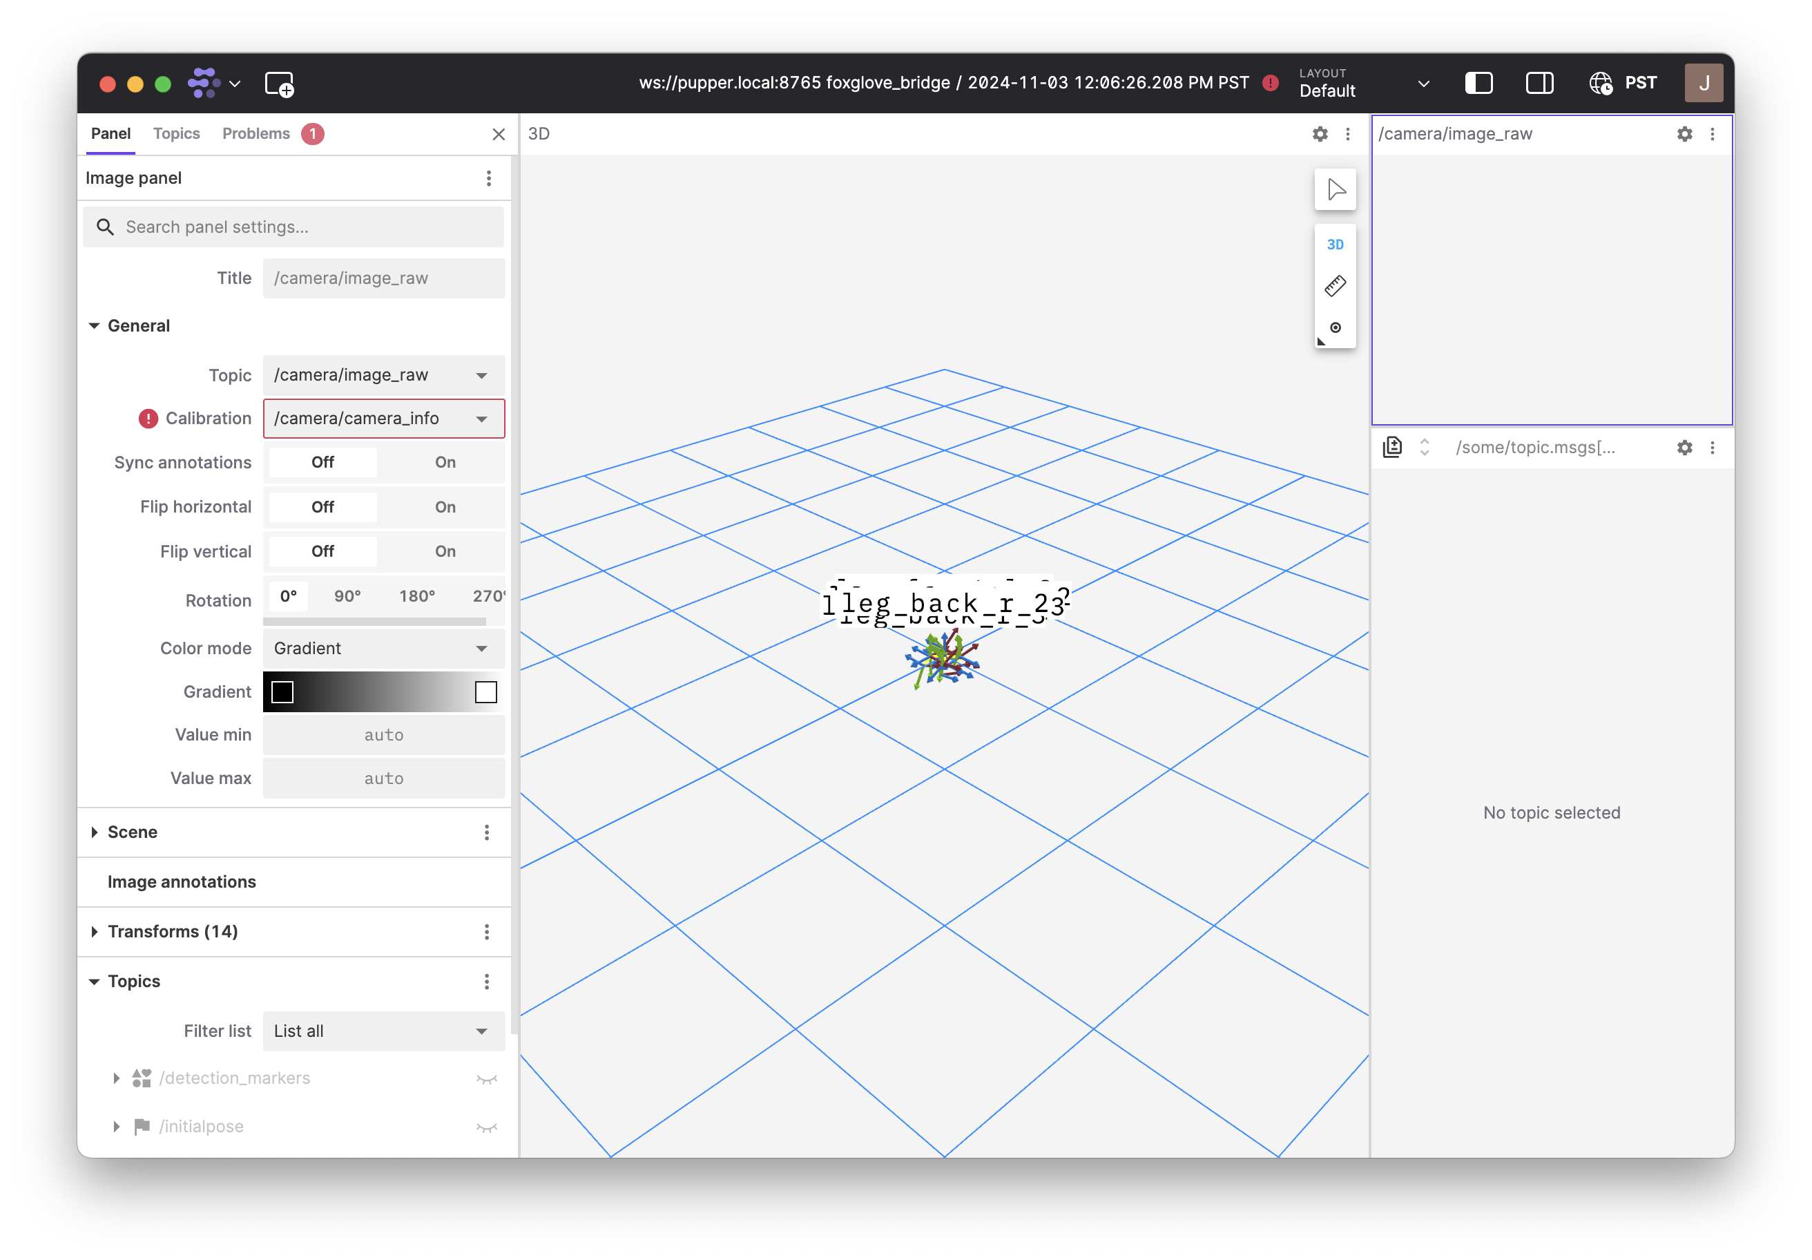The image size is (1812, 1260).
Task: Expand the Scene section
Action: click(94, 832)
